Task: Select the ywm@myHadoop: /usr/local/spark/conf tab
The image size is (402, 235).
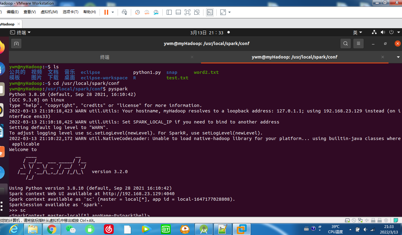Action: [294, 57]
